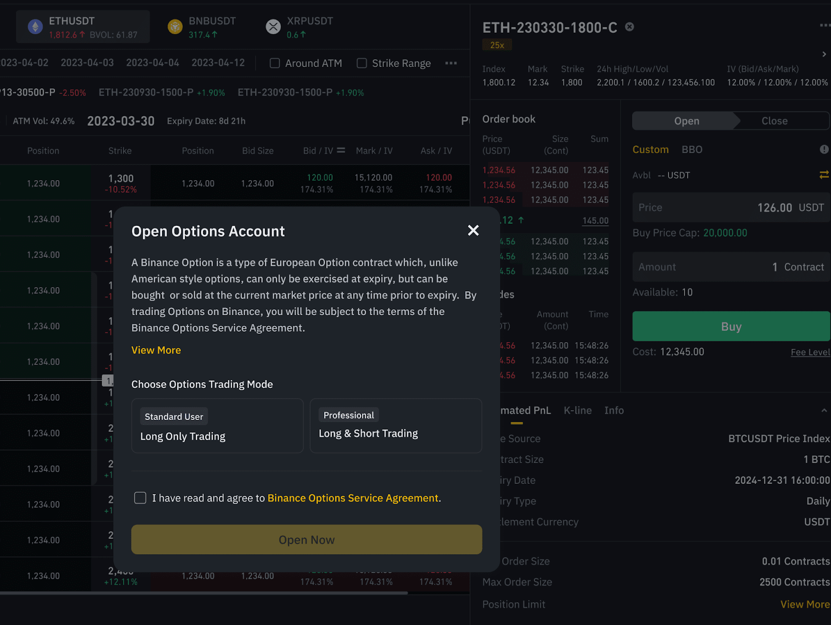Image resolution: width=831 pixels, height=625 pixels.
Task: Click the Bid / IV column settings icon
Action: 341,151
